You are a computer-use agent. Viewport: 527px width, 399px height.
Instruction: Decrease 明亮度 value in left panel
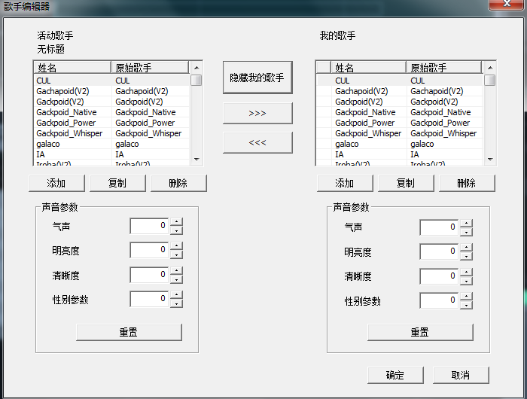(x=176, y=254)
